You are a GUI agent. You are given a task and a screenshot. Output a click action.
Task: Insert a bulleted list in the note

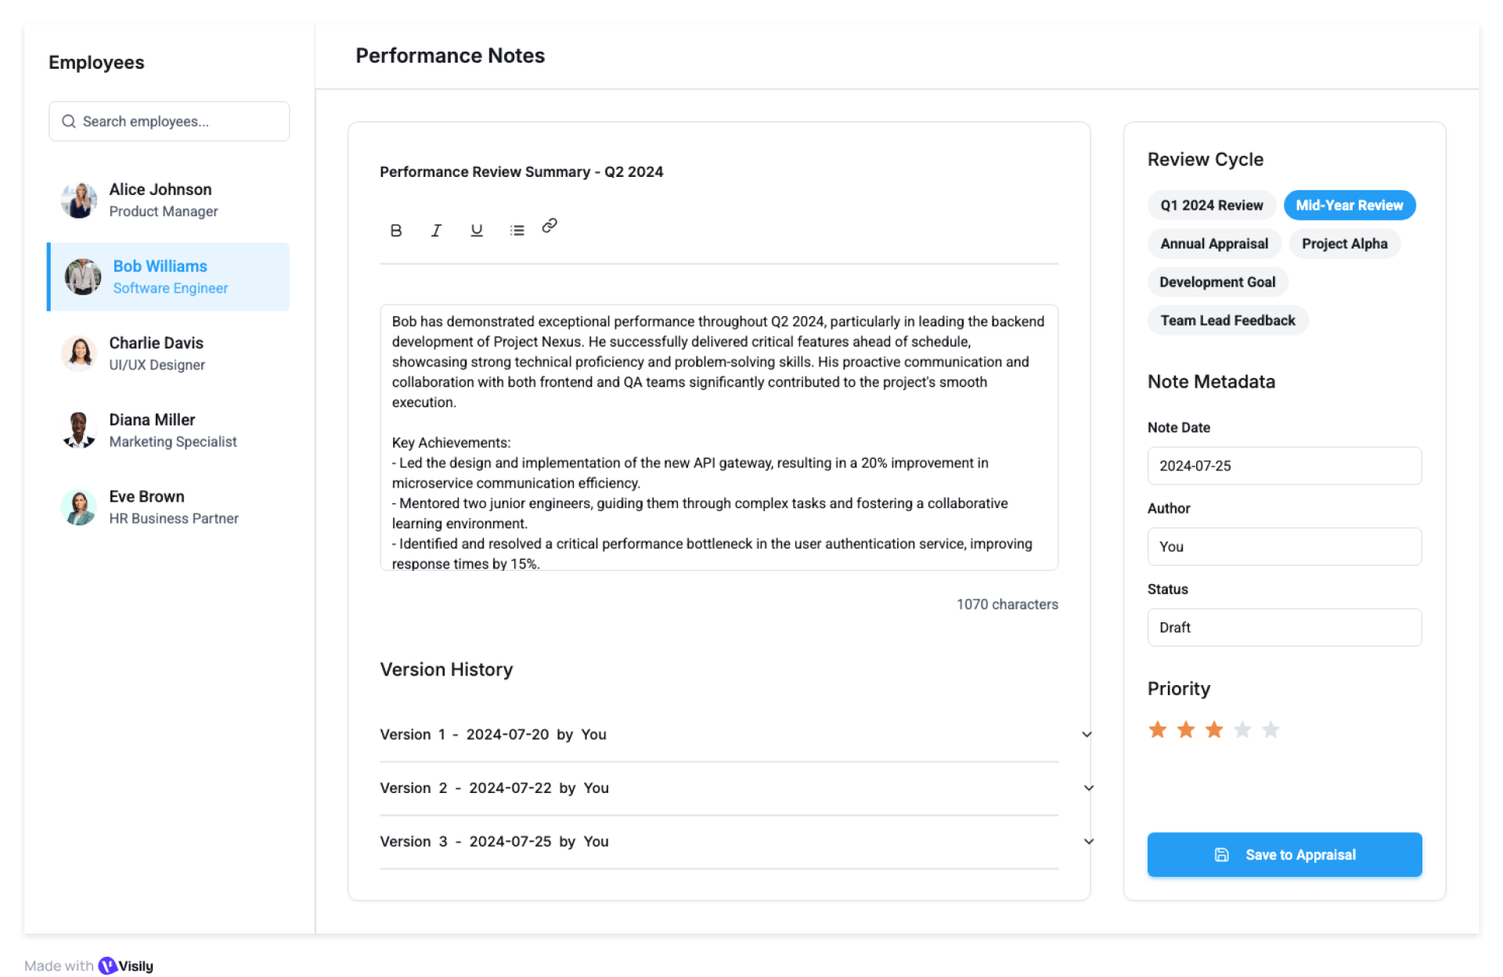(x=517, y=230)
